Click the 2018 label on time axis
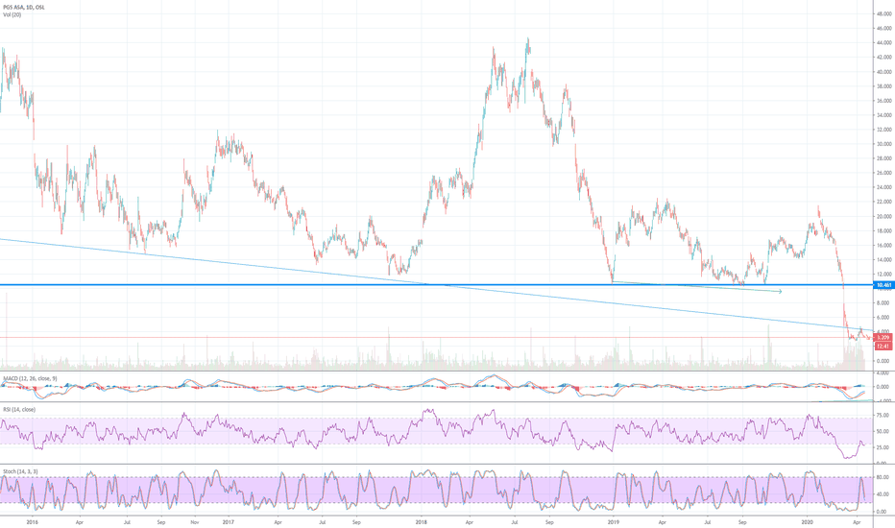The height and width of the screenshot is (528, 895). [x=422, y=521]
